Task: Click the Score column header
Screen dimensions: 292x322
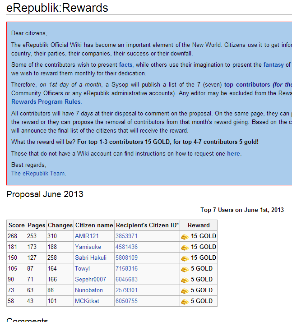Action: tap(16, 225)
